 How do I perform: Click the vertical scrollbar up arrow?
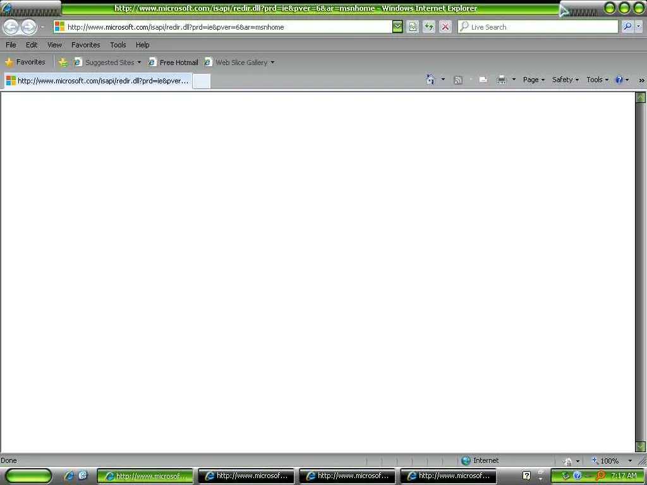pyautogui.click(x=641, y=97)
